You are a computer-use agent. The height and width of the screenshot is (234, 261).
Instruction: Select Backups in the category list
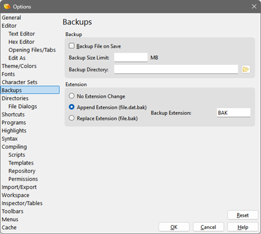[30, 90]
